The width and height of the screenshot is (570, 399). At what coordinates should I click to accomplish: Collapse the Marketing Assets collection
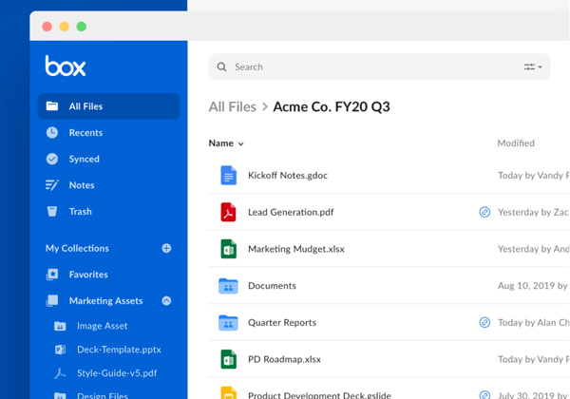click(x=166, y=300)
